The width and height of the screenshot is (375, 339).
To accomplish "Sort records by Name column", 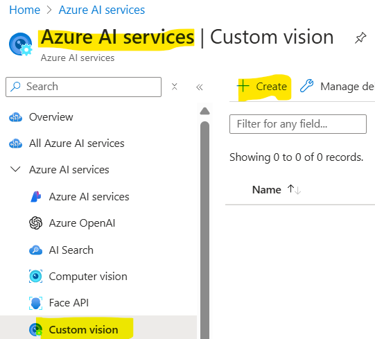I will [x=267, y=190].
